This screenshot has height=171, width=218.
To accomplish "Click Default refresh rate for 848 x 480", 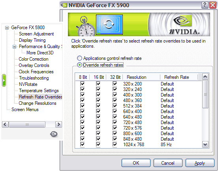I will tap(167, 139).
